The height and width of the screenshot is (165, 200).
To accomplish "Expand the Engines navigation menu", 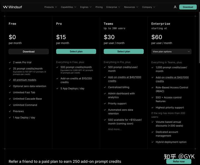I will (86, 7).
